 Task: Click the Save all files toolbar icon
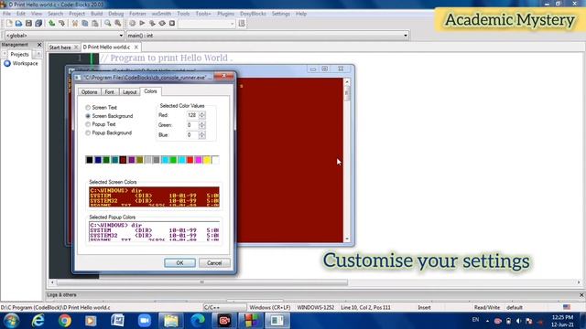(38, 24)
